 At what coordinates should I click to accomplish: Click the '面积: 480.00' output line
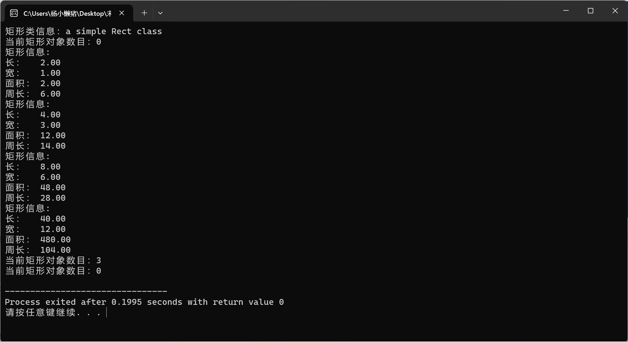[38, 240]
